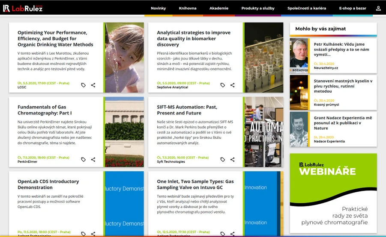The width and height of the screenshot is (386, 237).
Task: Open the user account icon
Action: pyautogui.click(x=378, y=9)
